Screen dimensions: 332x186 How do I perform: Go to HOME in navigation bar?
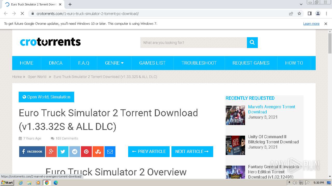point(26,63)
